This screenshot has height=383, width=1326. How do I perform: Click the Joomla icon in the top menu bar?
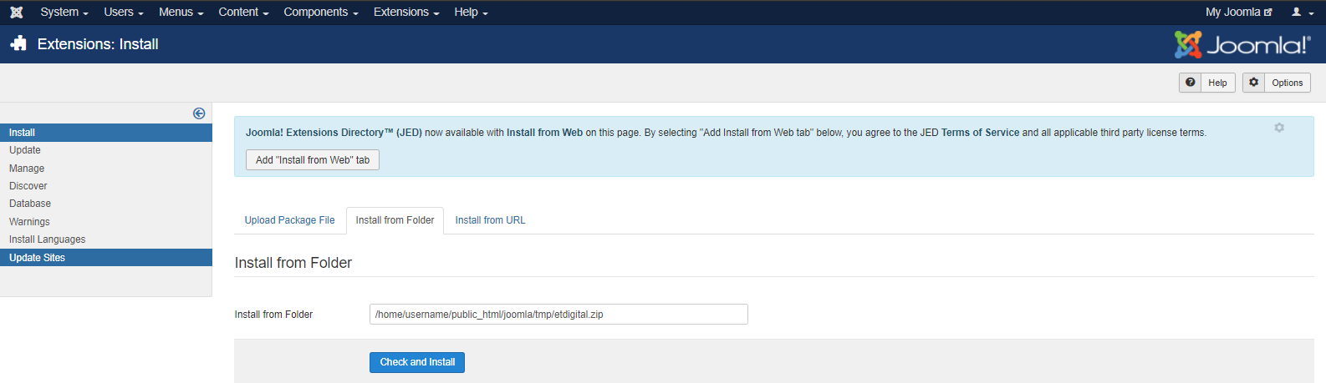[16, 12]
